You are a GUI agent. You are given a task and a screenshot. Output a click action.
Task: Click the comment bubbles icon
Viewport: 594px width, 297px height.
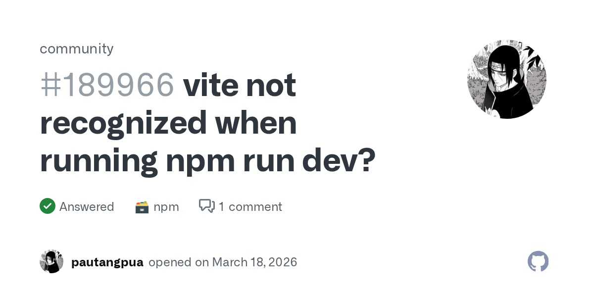pos(206,206)
